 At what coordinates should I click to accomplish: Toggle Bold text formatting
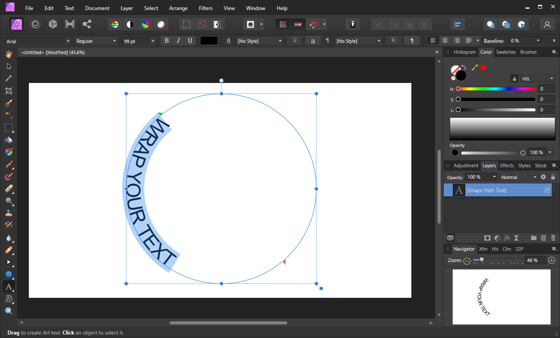166,41
